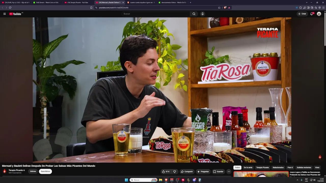
Task: Switch the ESP LAA keyboard language indicator
Action: [x=306, y=180]
